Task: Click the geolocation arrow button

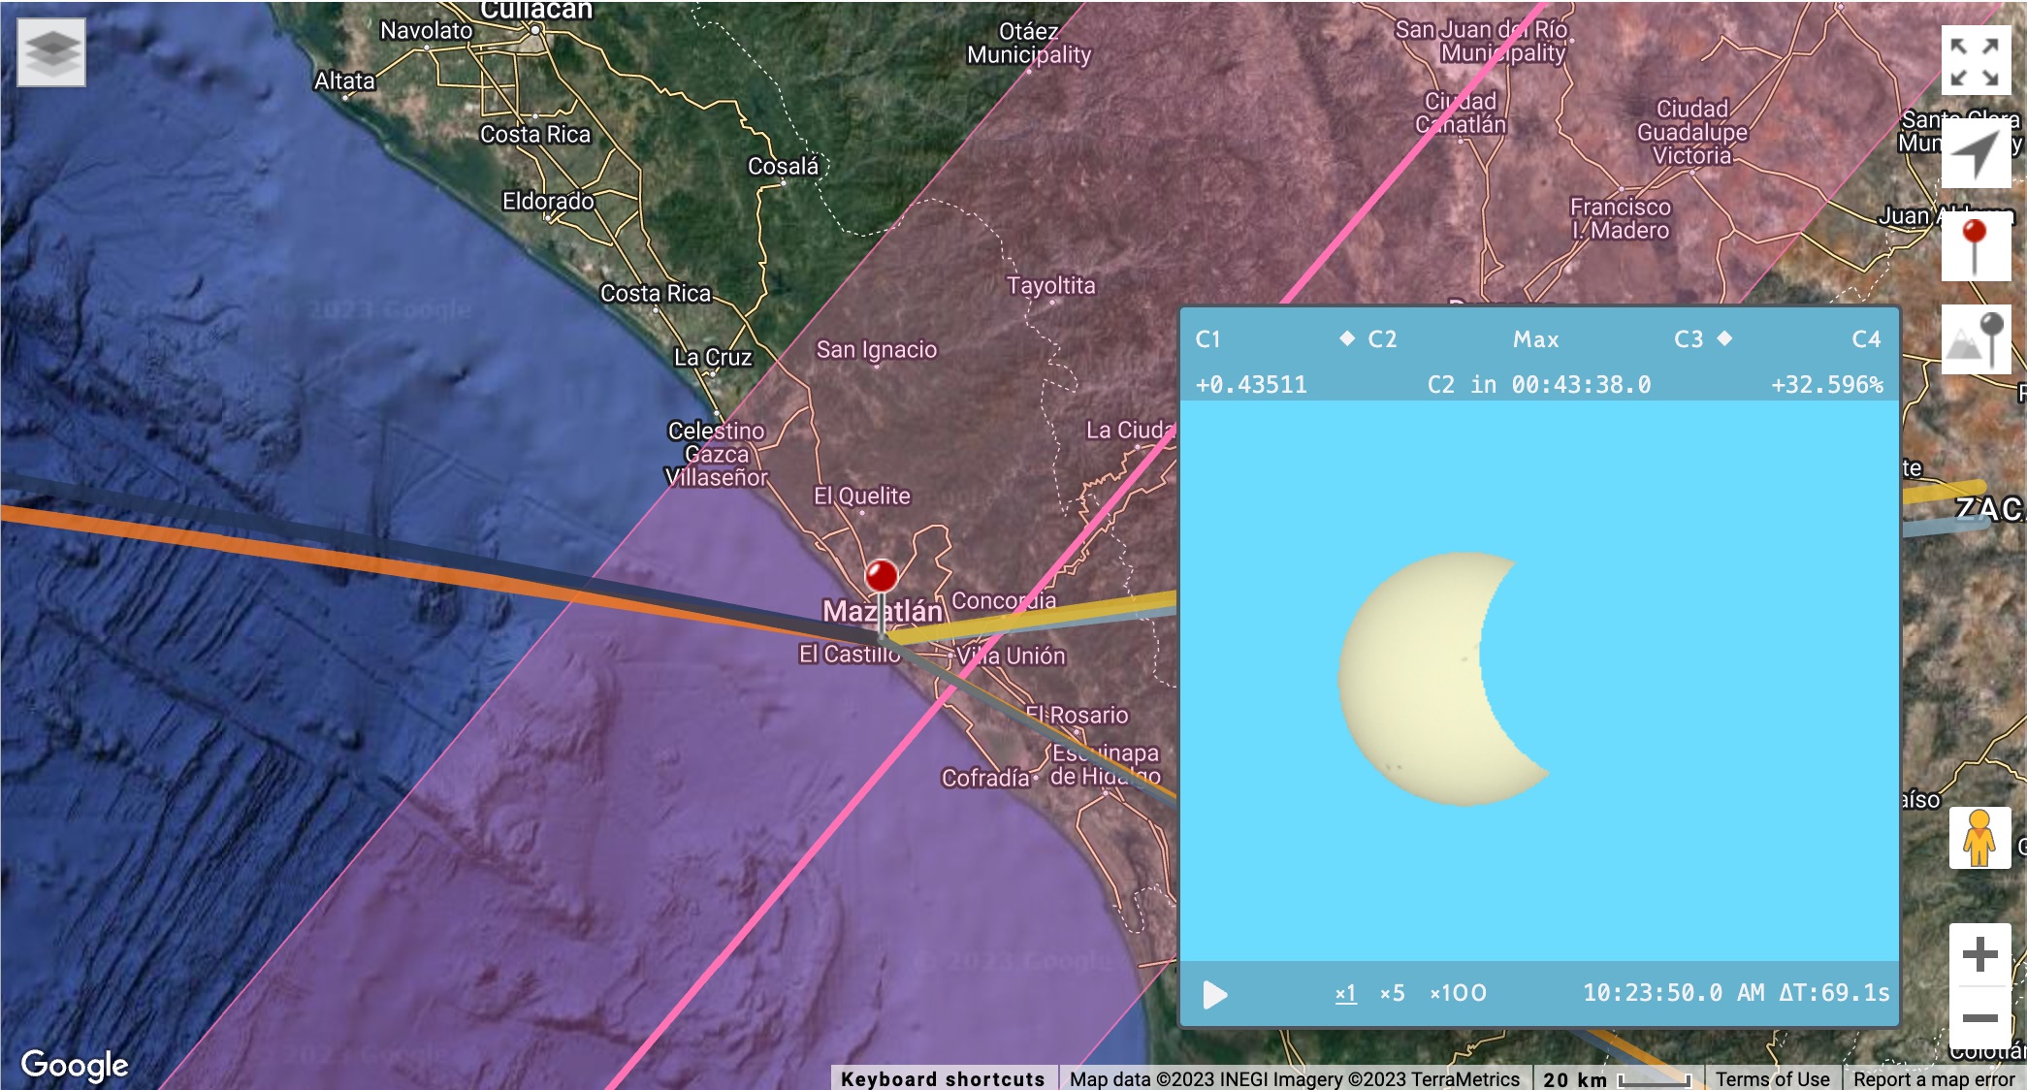Action: (x=1976, y=154)
